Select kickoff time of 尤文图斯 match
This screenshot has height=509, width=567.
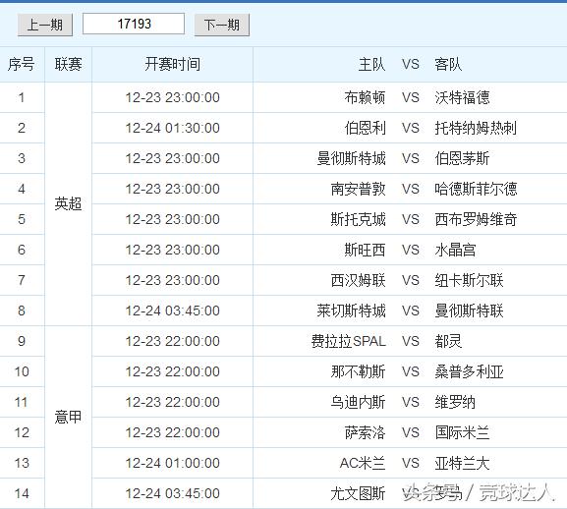173,493
